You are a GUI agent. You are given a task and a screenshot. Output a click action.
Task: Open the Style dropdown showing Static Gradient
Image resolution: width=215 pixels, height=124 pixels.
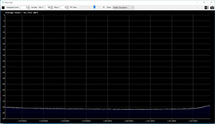pyautogui.click(x=123, y=7)
